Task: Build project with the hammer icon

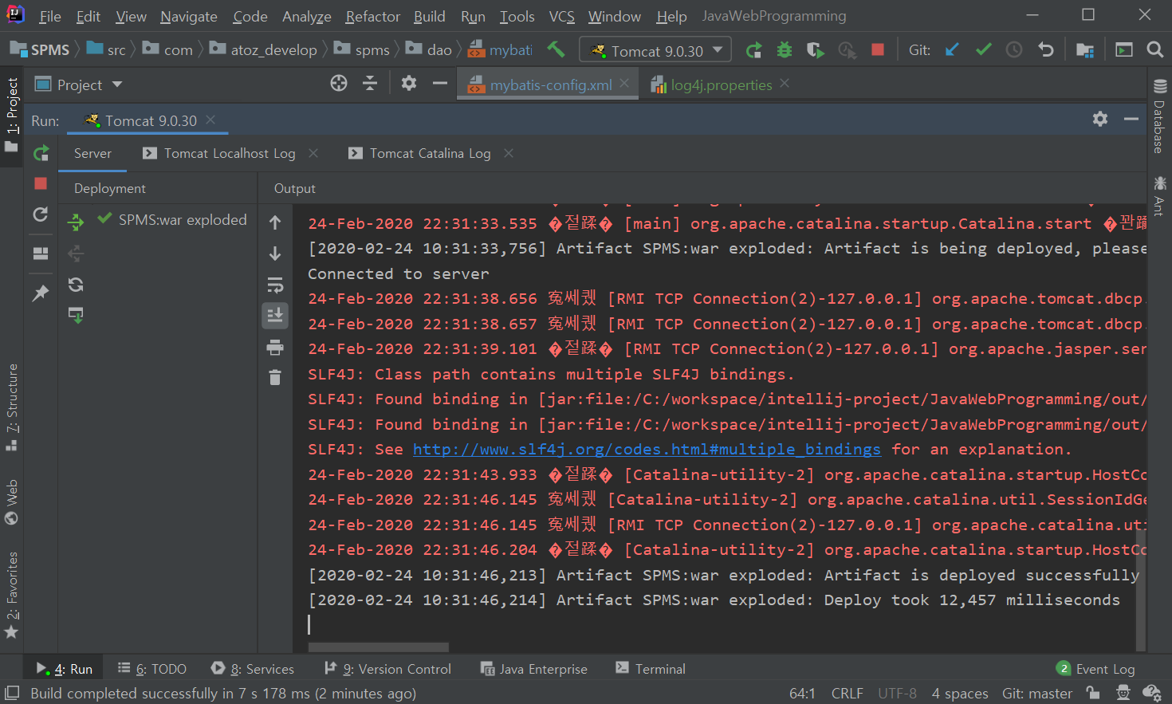Action: (x=556, y=49)
